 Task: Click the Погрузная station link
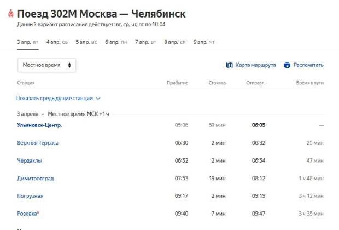pos(30,196)
